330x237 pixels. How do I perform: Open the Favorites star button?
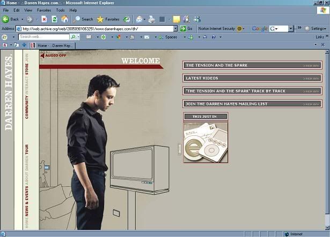108,19
